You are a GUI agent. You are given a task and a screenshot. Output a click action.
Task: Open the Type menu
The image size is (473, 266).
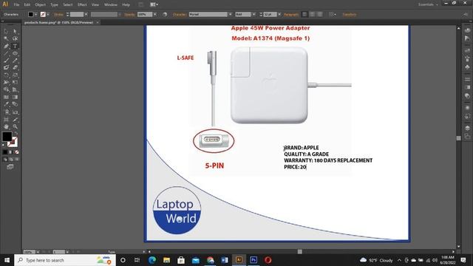point(54,4)
